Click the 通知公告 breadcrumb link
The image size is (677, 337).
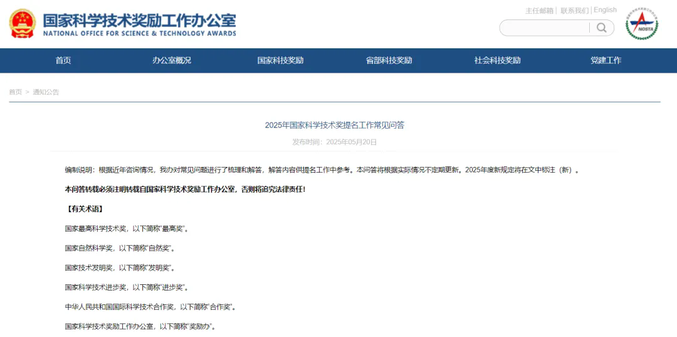46,92
